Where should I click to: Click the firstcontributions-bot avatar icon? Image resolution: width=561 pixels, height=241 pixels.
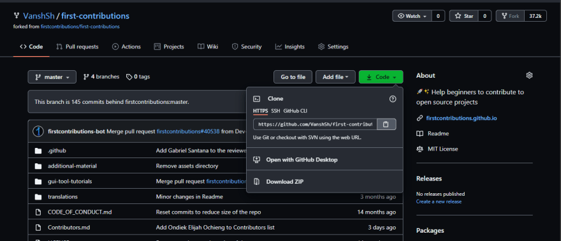(38, 131)
